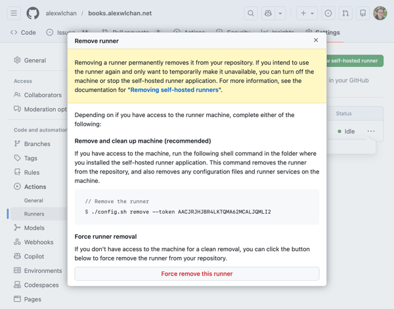Click the Actions play-circle icon
394x309 pixels.
pos(17,187)
